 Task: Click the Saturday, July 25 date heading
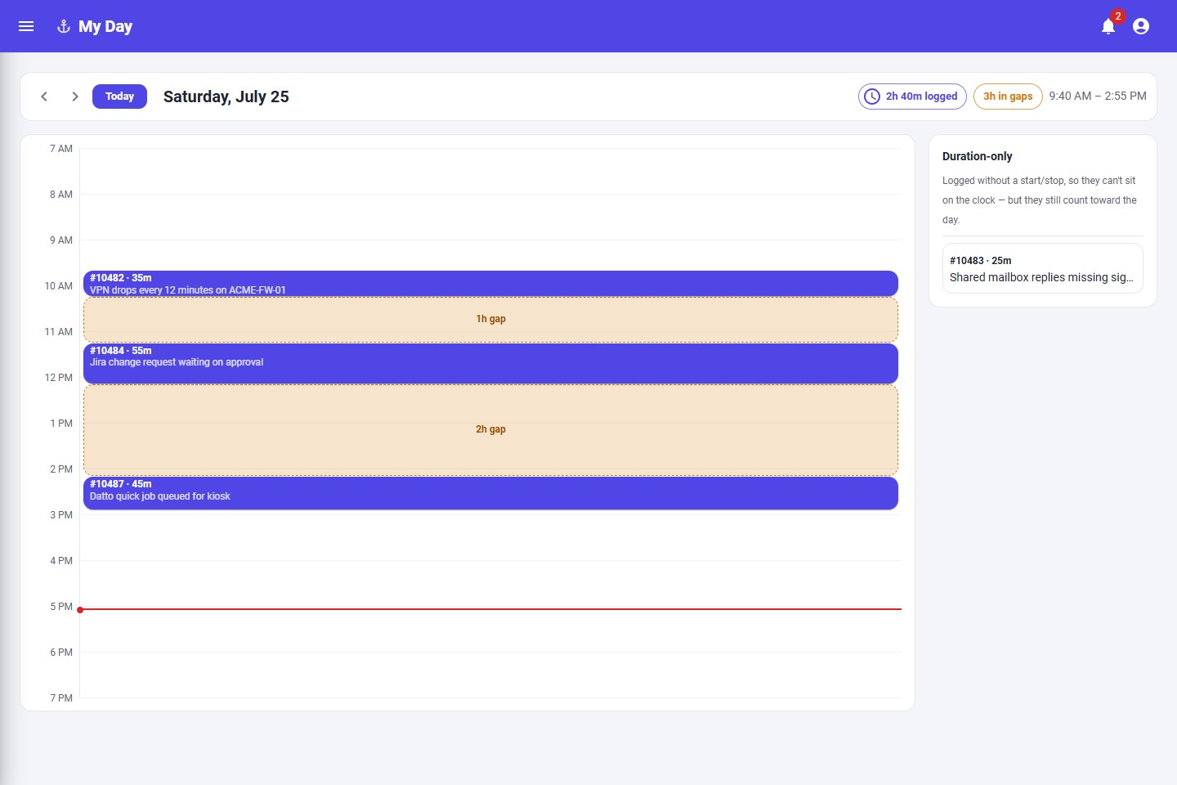pyautogui.click(x=226, y=96)
